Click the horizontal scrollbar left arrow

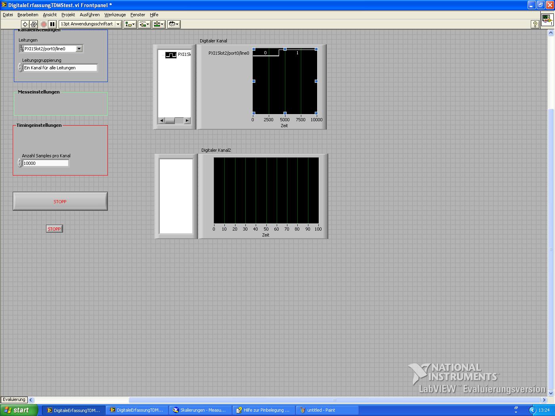31,400
